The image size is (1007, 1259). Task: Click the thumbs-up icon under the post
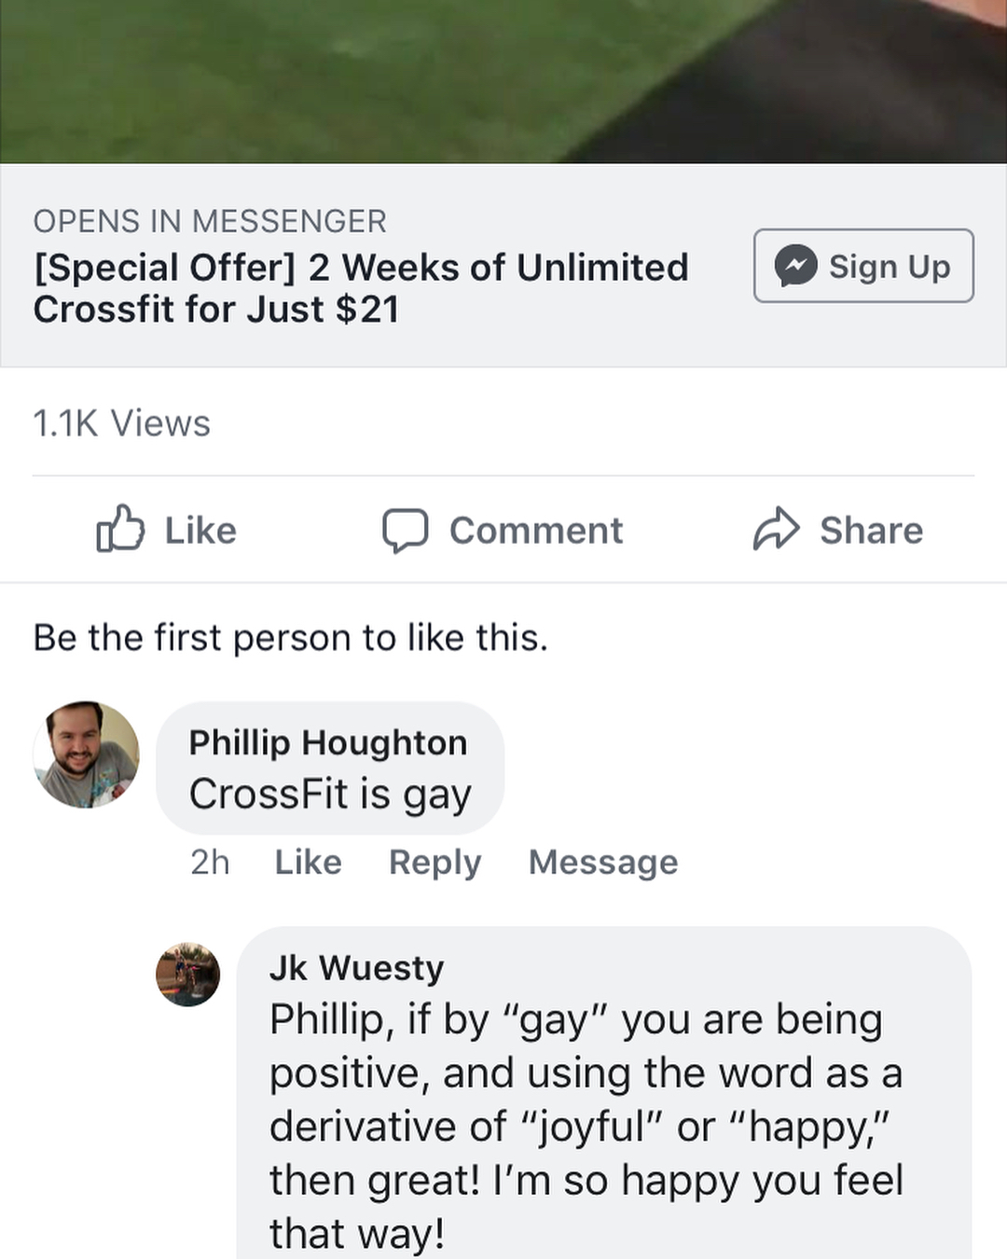click(x=120, y=529)
